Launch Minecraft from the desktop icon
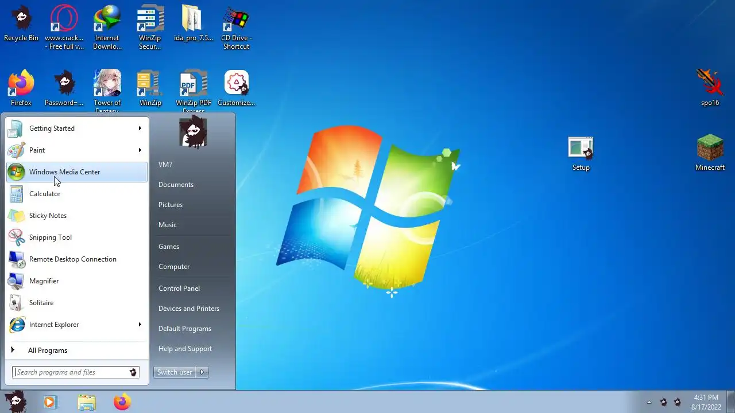This screenshot has width=735, height=413. pos(710,153)
